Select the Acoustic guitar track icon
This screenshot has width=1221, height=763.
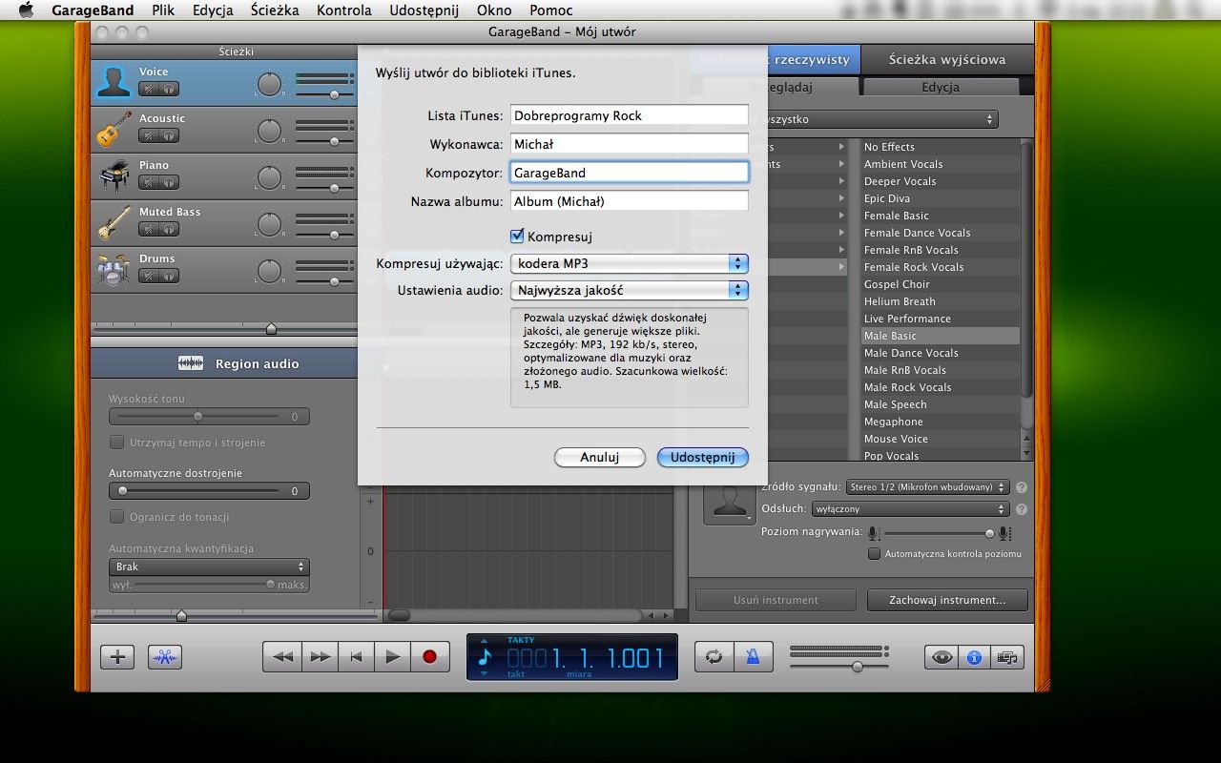(x=113, y=129)
